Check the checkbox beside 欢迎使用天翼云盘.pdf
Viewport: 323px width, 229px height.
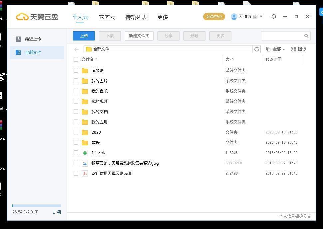(76, 173)
